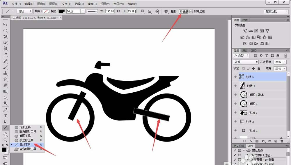The height and width of the screenshot is (165, 291).
Task: Open the 滤镜(T) menu
Action: pos(92,4)
